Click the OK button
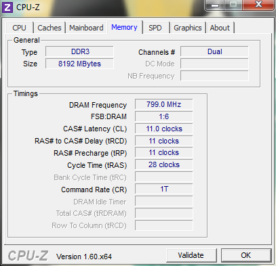The image size is (276, 266). (x=246, y=255)
